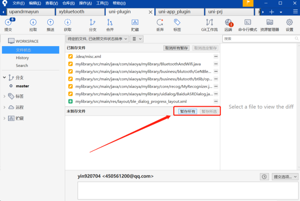The height and width of the screenshot is (201, 300).
Task: Unstage BluetoothAndWifi.java with its minus button
Action: (x=216, y=64)
